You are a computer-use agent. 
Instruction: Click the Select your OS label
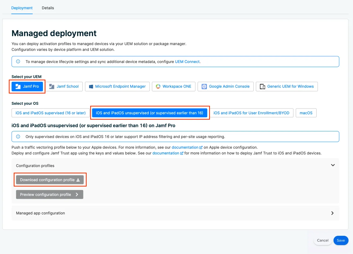tap(25, 103)
